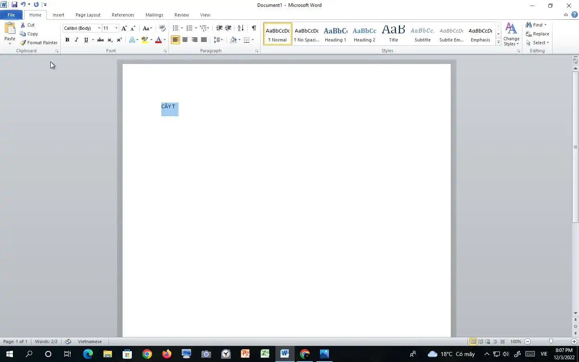Open the File tab

[x=11, y=15]
